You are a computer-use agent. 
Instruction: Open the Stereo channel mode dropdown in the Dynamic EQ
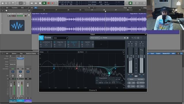pos(82,52)
